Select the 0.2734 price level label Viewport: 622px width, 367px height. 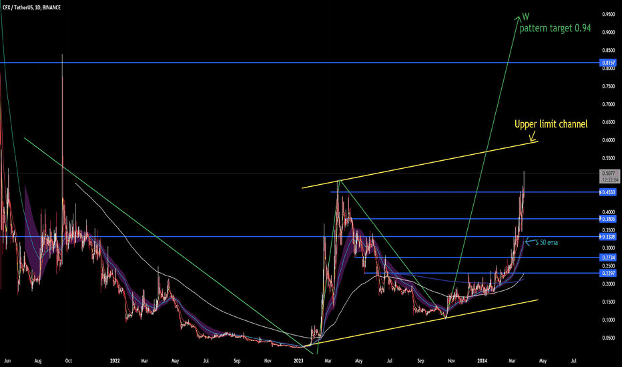click(608, 258)
